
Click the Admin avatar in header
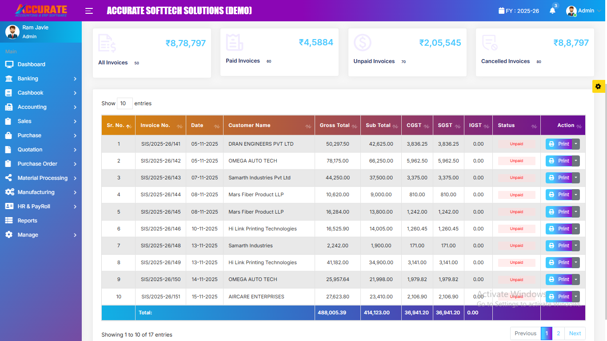click(x=571, y=11)
